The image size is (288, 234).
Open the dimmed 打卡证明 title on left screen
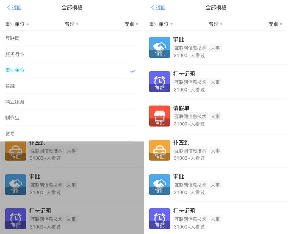[x=40, y=211]
